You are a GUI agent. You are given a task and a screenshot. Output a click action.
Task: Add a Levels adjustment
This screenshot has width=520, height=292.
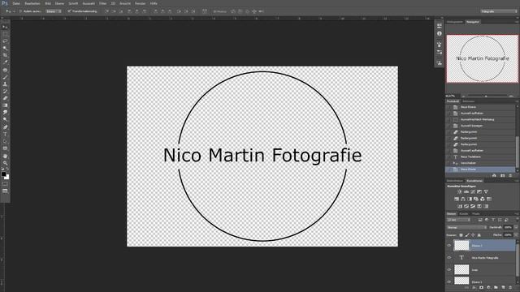tap(466, 191)
